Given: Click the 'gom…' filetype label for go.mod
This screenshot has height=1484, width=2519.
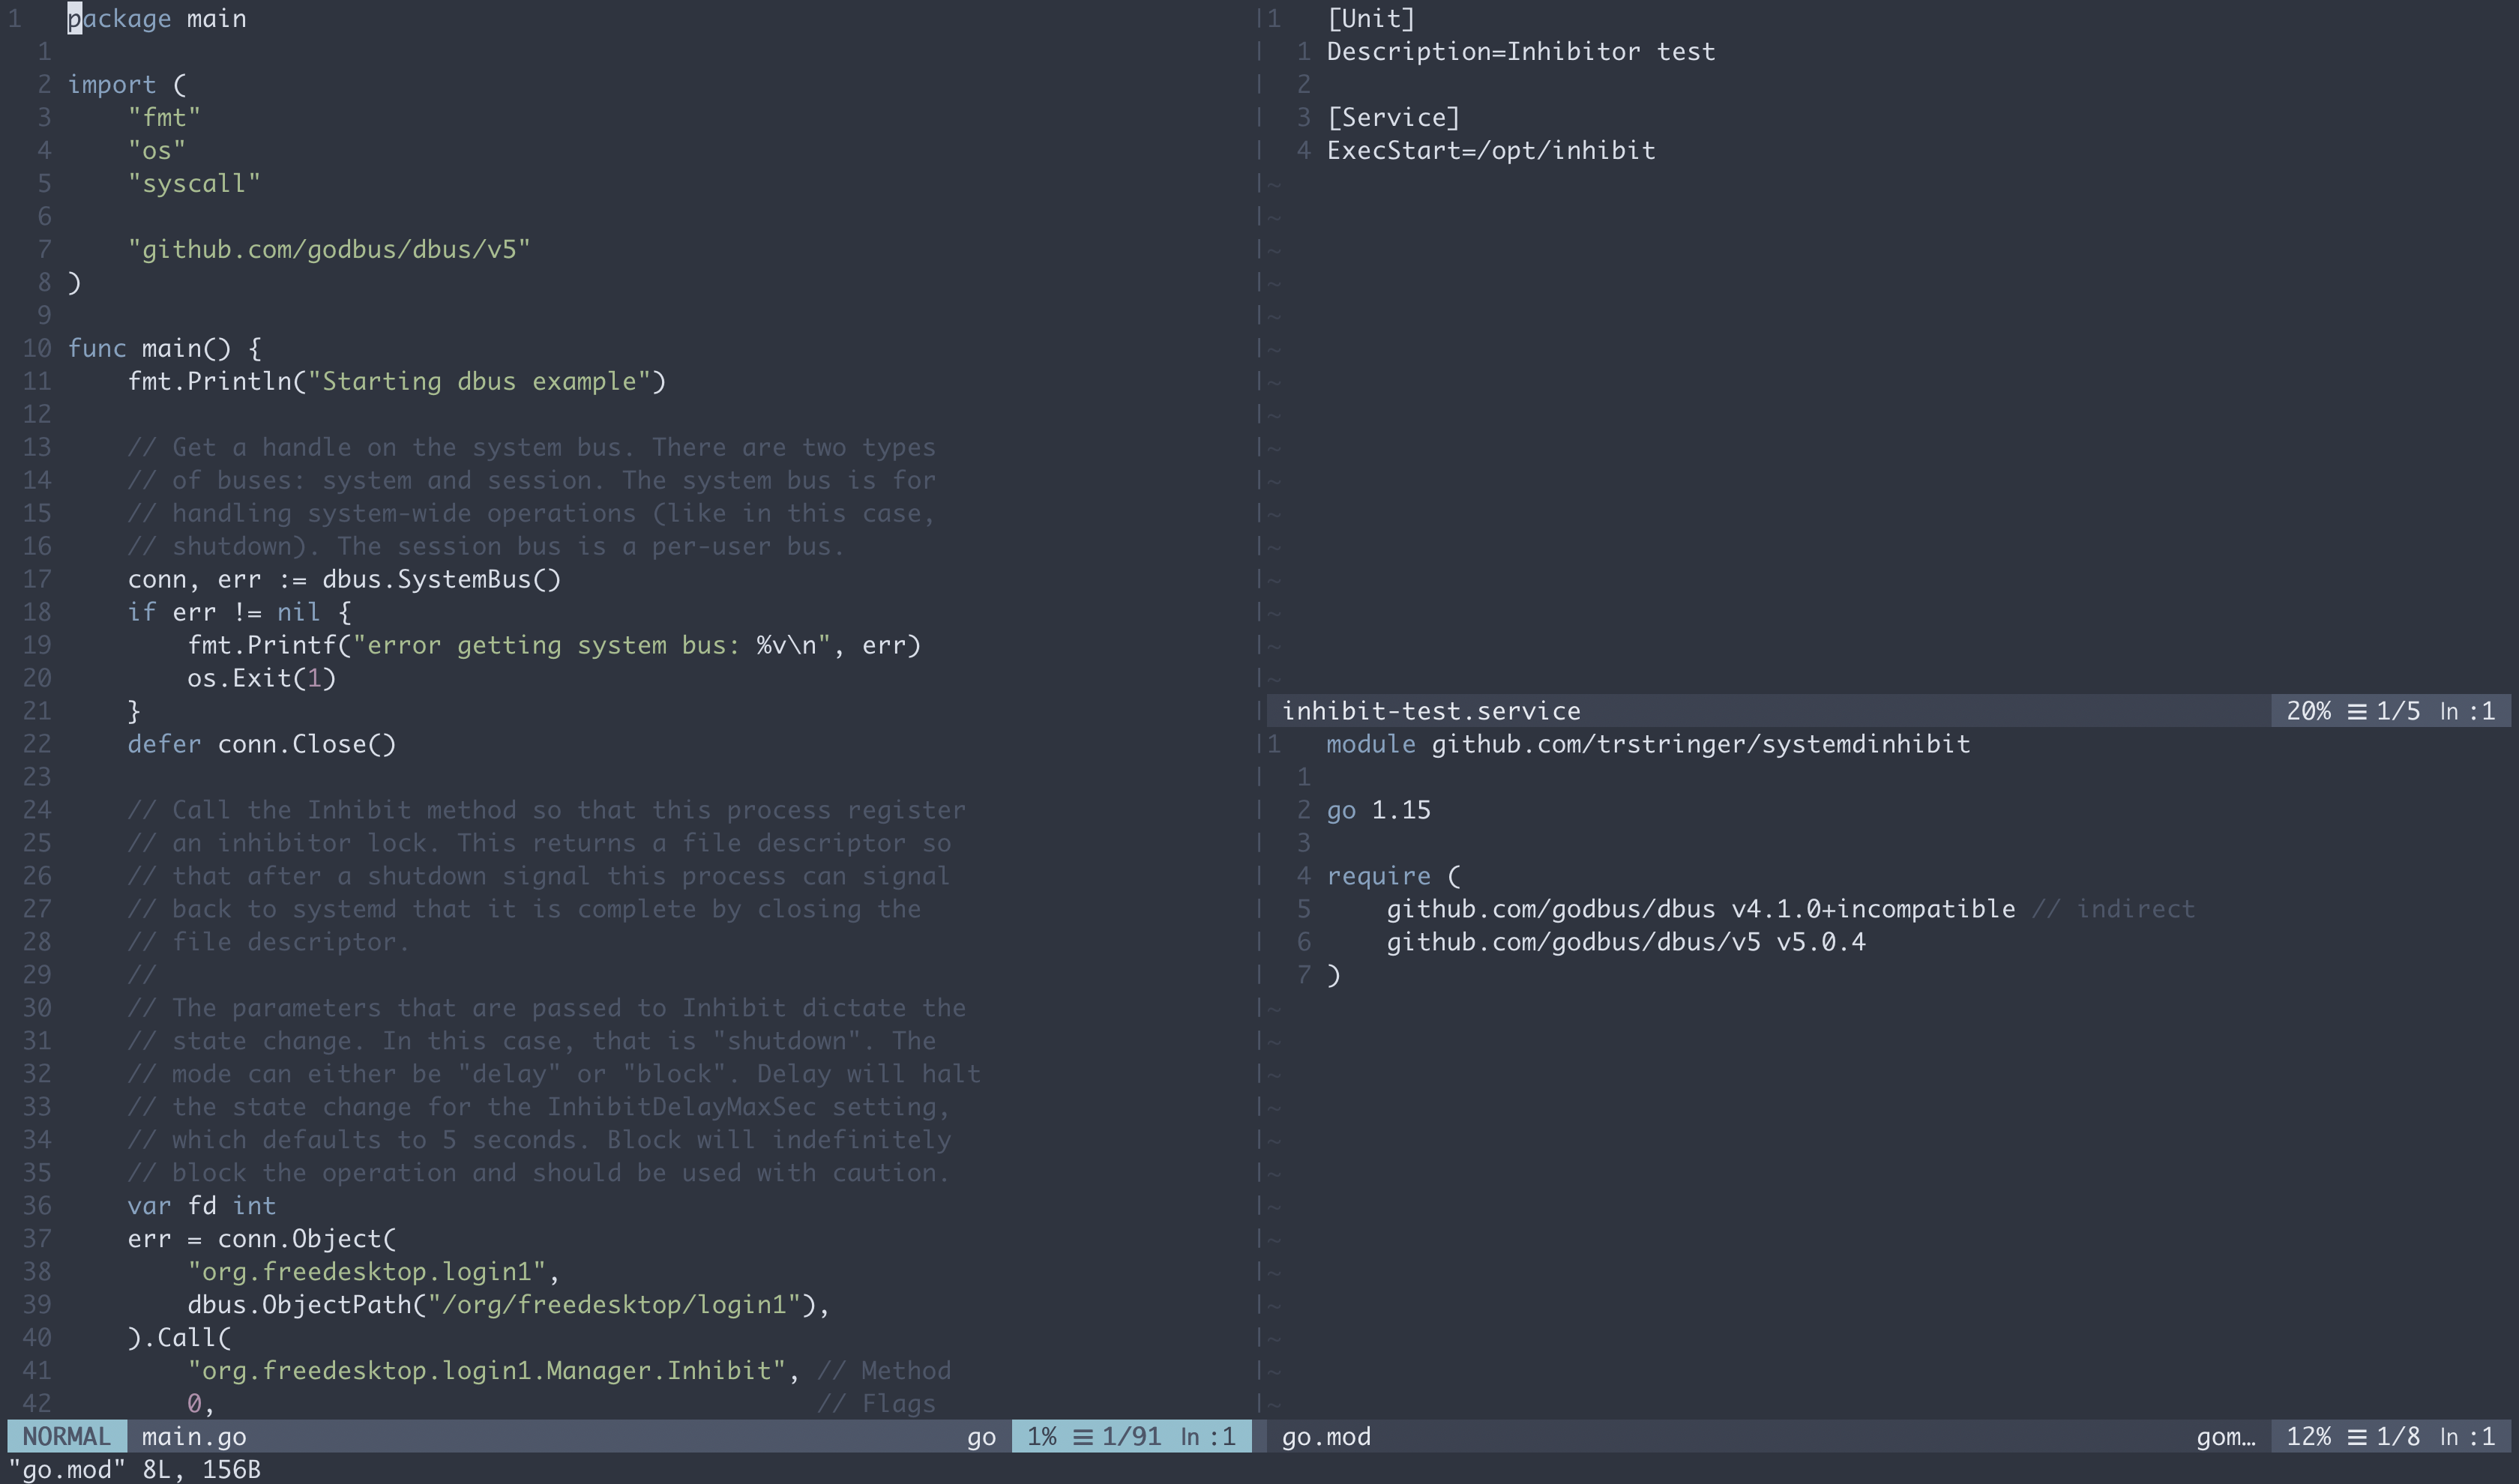Looking at the screenshot, I should [2227, 1436].
